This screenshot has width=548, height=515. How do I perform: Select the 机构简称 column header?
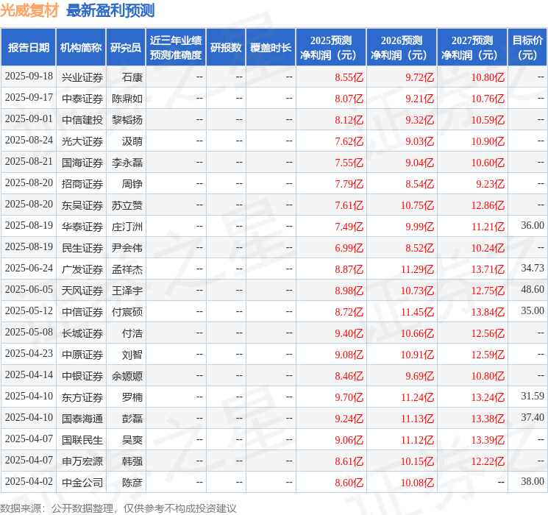point(81,47)
